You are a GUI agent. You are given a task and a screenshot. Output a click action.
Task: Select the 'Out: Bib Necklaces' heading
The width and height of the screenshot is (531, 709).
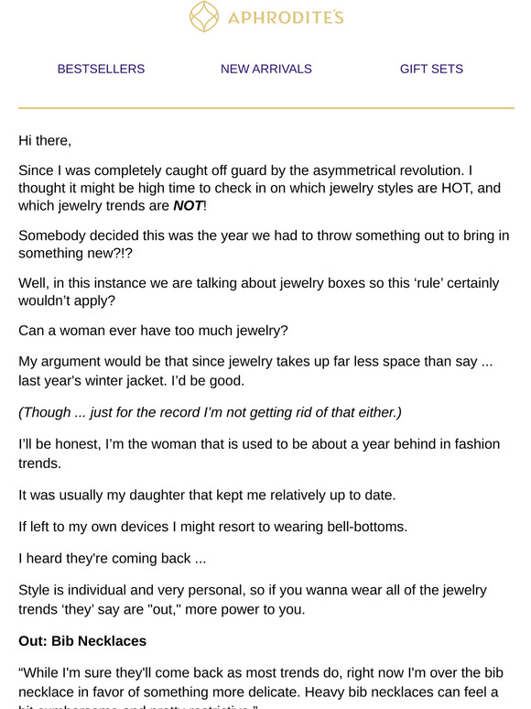[82, 640]
